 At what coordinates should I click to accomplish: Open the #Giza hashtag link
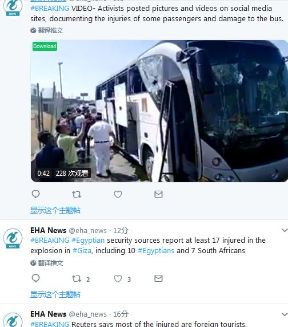coord(82,250)
